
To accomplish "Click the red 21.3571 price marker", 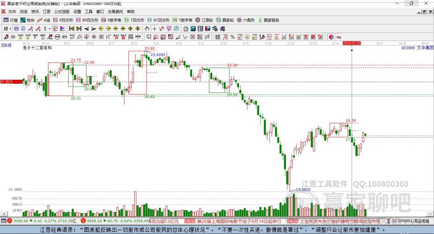I will pos(11,82).
